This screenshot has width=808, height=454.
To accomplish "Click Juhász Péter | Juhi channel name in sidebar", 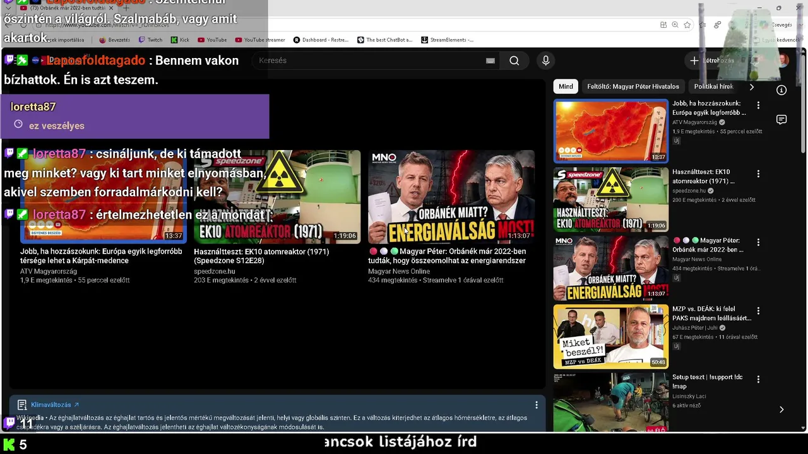I will pos(695,328).
